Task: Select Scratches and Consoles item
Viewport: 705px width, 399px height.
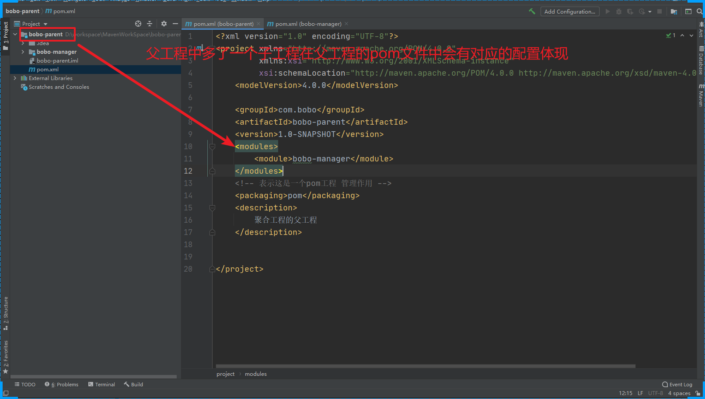Action: coord(59,87)
